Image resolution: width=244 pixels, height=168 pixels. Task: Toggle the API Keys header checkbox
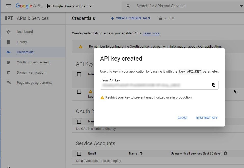click(x=79, y=74)
